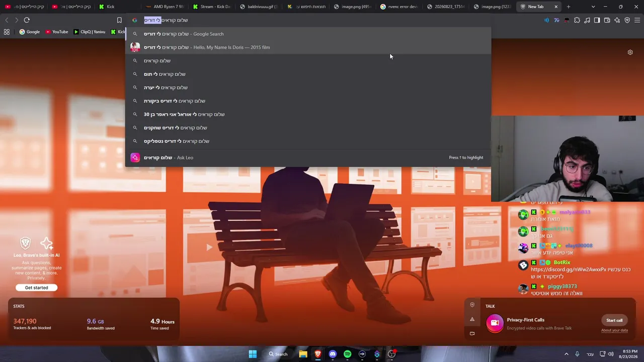Open the extensions puzzle icon
Screen dimensions: 644x362
pos(577,20)
